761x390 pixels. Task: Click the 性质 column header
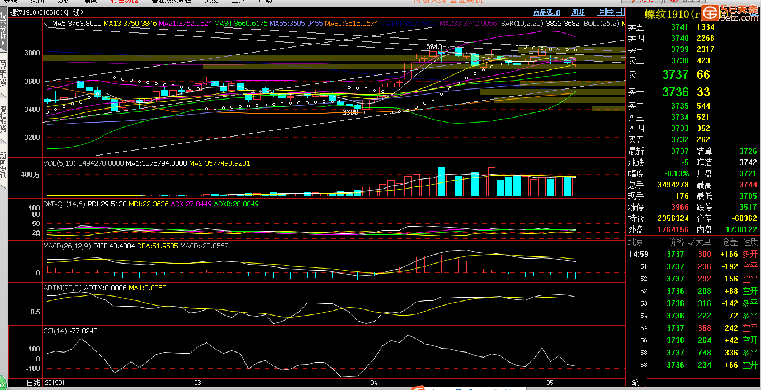pos(750,242)
